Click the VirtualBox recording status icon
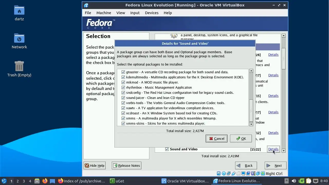Image resolution: width=329 pixels, height=185 pixels. click(x=248, y=173)
